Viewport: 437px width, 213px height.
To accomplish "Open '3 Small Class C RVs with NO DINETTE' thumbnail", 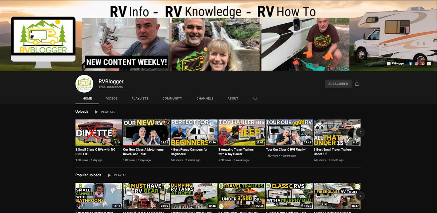I will click(x=99, y=132).
